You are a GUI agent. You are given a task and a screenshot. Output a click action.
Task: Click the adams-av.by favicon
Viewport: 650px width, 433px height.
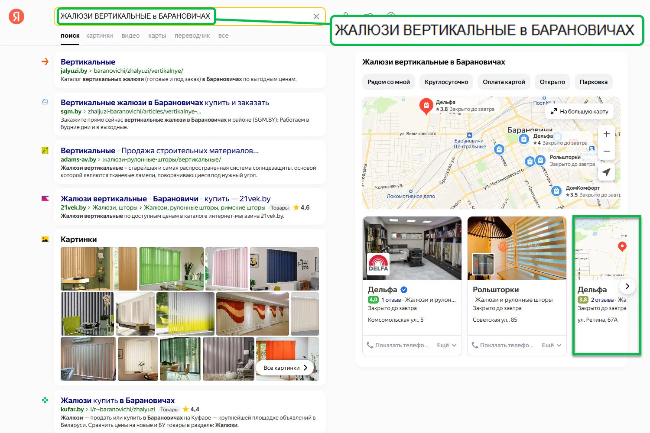tap(45, 150)
